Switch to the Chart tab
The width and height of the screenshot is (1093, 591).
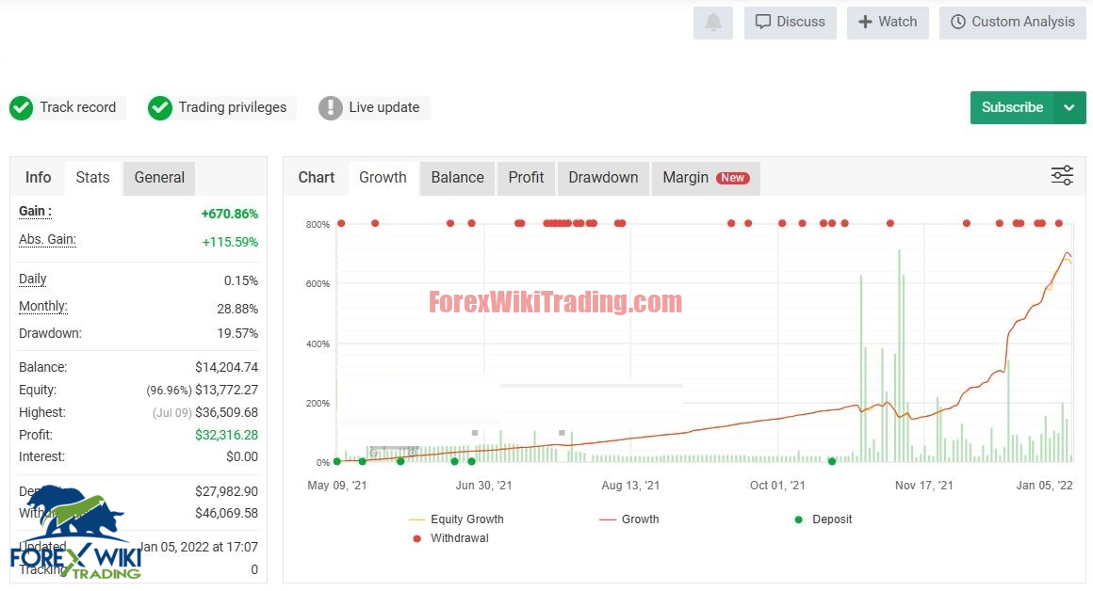coord(317,178)
